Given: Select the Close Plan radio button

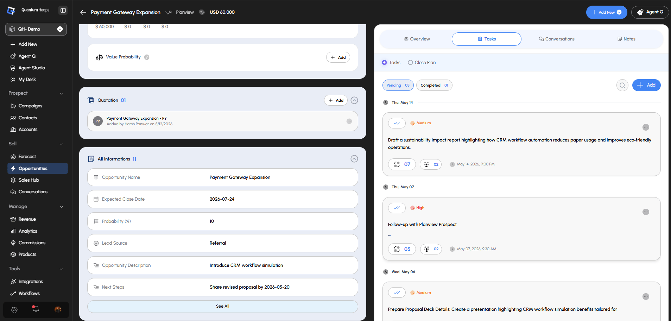Looking at the screenshot, I should point(410,63).
